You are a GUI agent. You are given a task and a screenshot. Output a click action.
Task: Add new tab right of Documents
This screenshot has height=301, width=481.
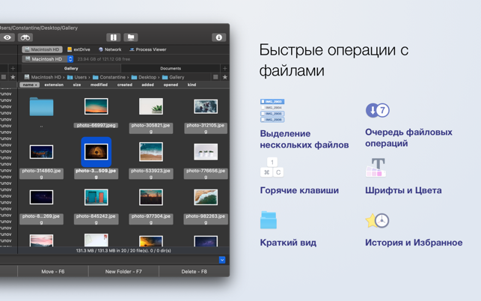(x=225, y=68)
